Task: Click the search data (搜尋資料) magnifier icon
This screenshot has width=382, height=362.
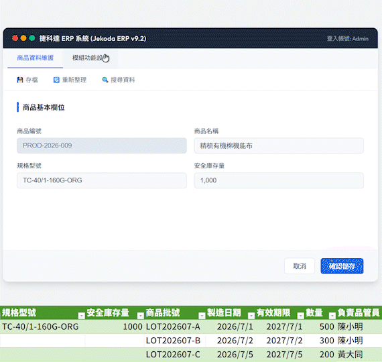Action: [105, 80]
